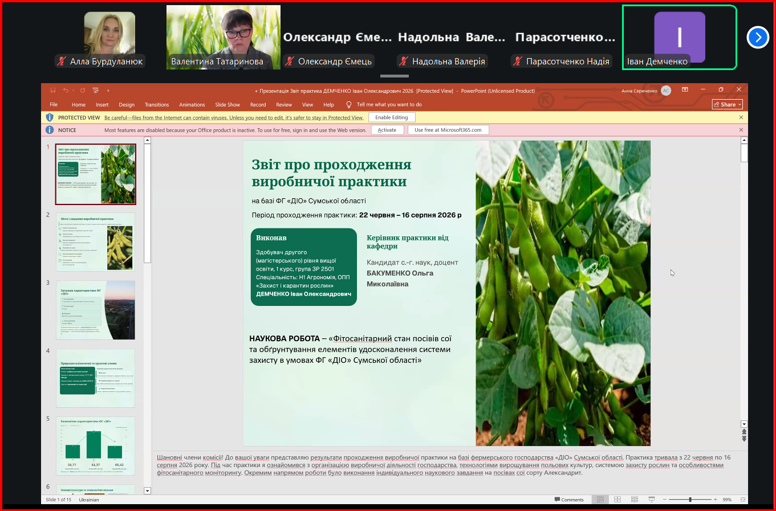The image size is (776, 511).
Task: Select Normal view icon in status bar
Action: pos(600,500)
